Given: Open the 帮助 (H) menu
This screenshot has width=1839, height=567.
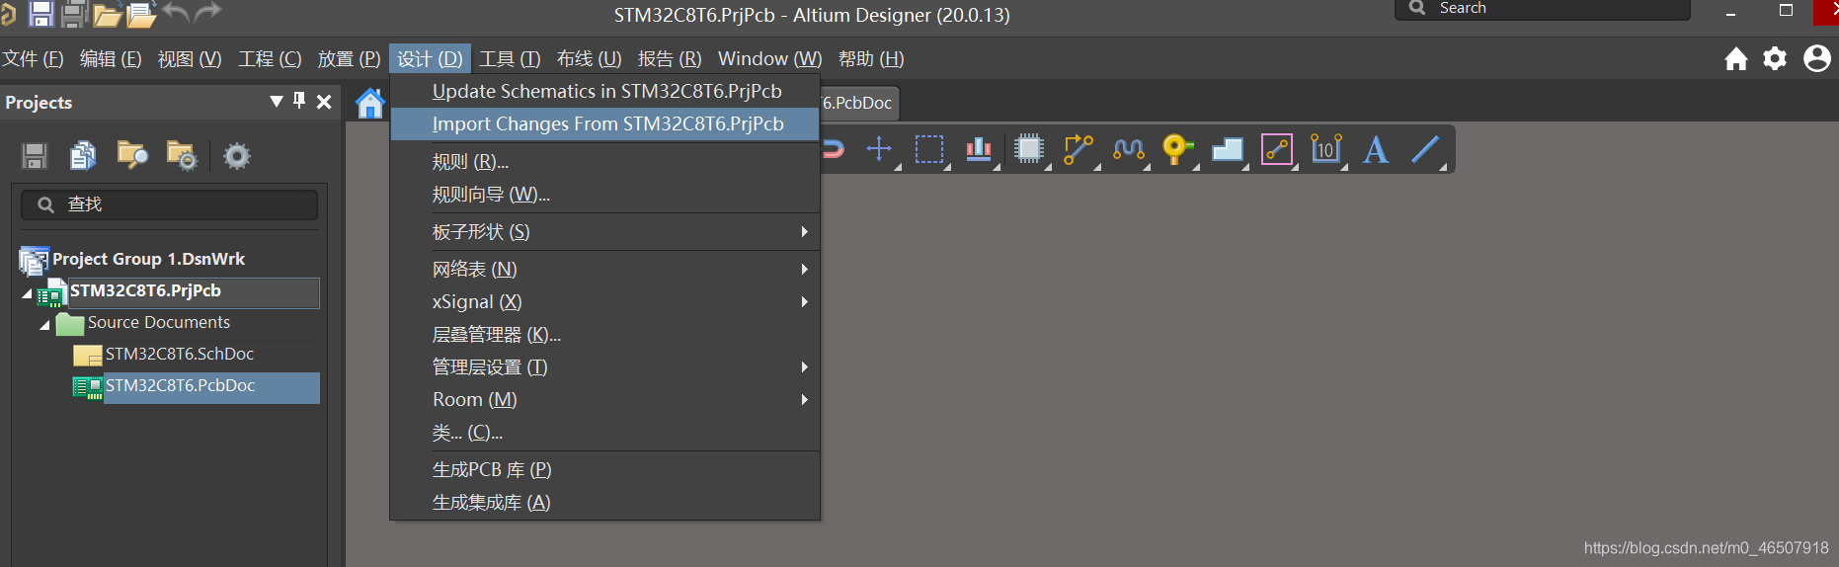Looking at the screenshot, I should [871, 59].
